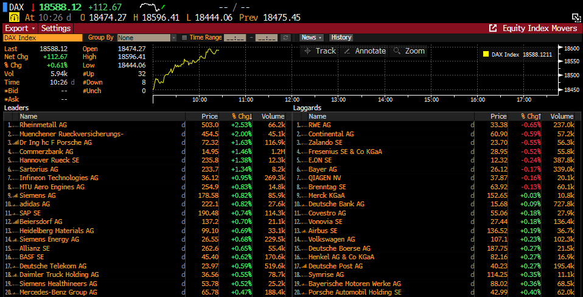Click the yellow DAX Index legend swatch

(486, 54)
